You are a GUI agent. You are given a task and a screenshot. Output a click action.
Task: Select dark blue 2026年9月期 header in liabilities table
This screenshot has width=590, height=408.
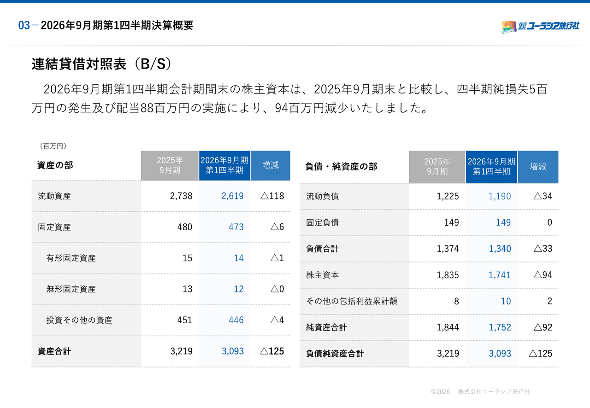point(491,167)
